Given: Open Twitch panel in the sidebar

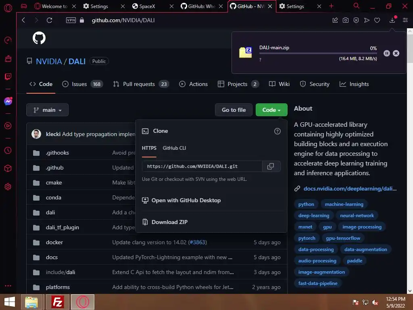Looking at the screenshot, I should 8,76.
